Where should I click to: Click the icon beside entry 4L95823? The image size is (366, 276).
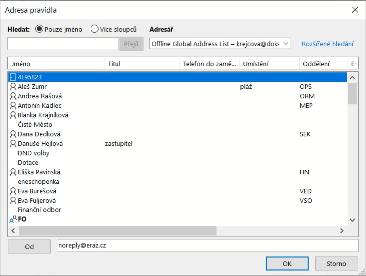[13, 77]
